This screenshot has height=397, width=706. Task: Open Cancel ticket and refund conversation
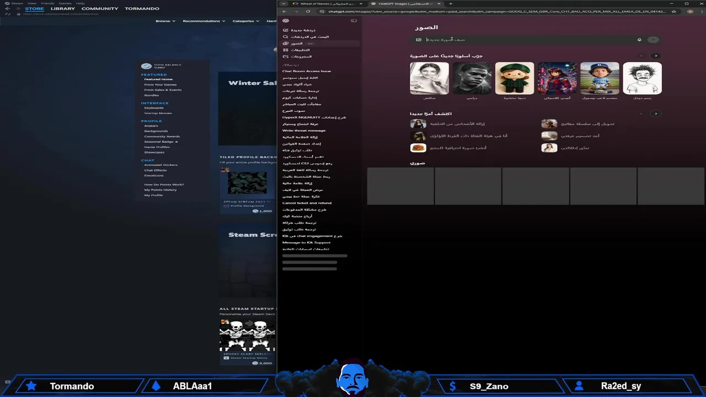pos(307,203)
